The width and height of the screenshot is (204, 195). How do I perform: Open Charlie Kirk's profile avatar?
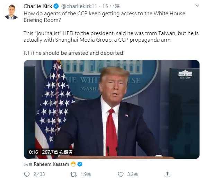pyautogui.click(x=11, y=12)
